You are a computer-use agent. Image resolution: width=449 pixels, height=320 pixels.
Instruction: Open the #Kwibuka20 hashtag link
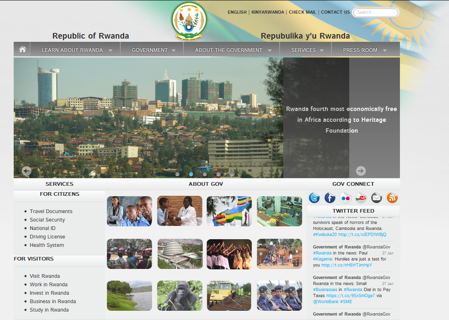click(x=325, y=234)
